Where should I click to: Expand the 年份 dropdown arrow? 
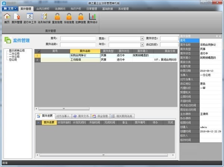(x=142, y=45)
